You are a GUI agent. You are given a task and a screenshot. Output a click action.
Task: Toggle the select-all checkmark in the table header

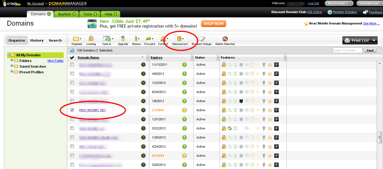tap(72, 57)
